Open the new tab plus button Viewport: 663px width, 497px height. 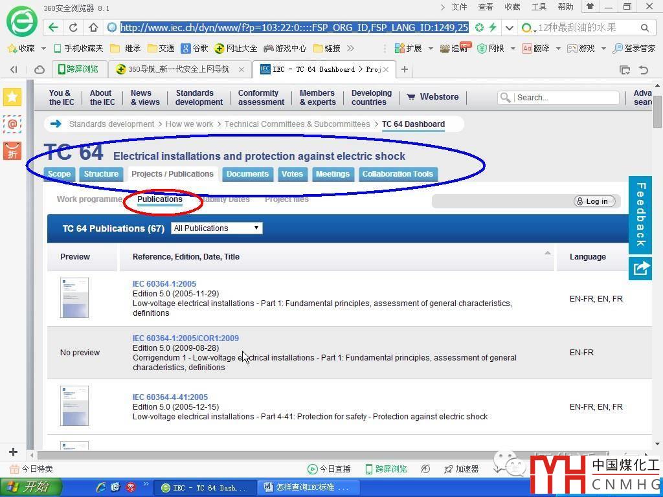(405, 69)
